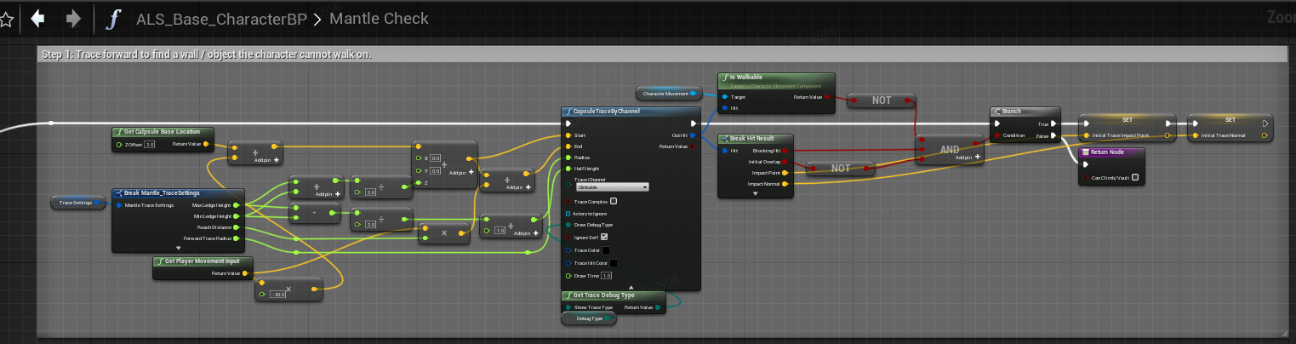Collapse the CapsuleTraceByChannel advanced pins
This screenshot has height=344, width=1296.
(631, 287)
